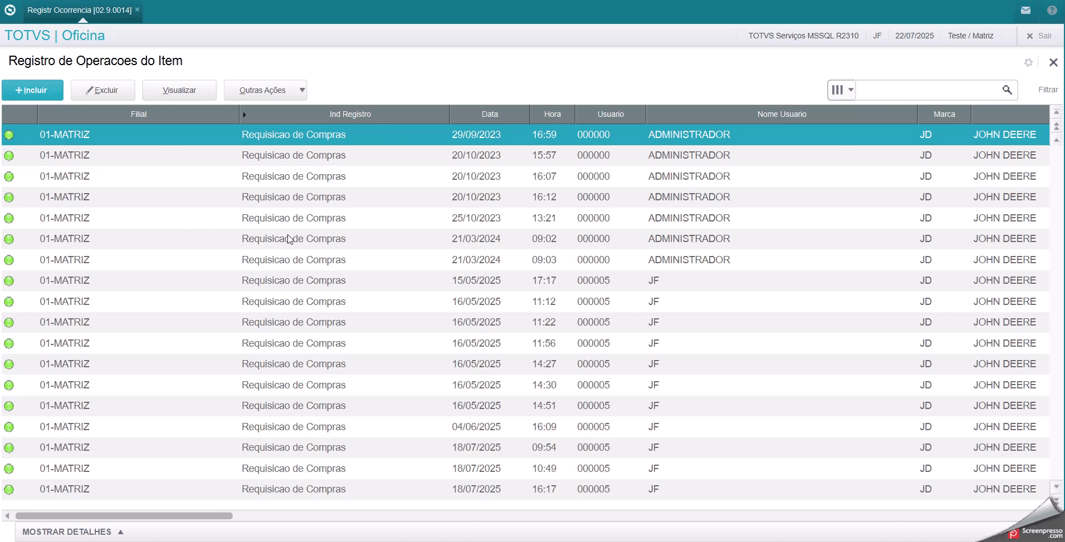Click the JF user label in header
Image resolution: width=1065 pixels, height=542 pixels.
coord(877,36)
